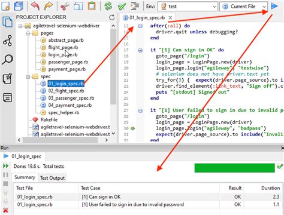Click the green check mark toolbar icon
The image size is (284, 215).
(122, 6)
